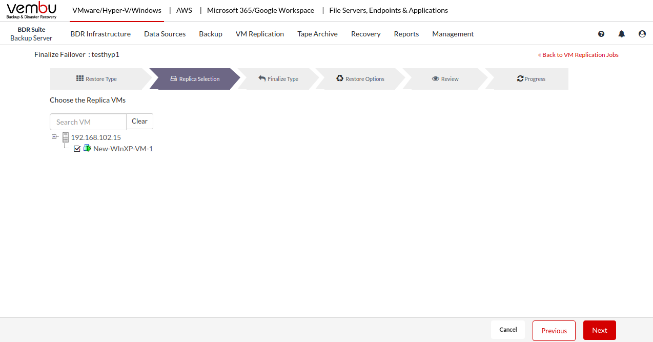
Task: Click the green VM icon beside New-WInXP-VM-1
Action: 87,148
